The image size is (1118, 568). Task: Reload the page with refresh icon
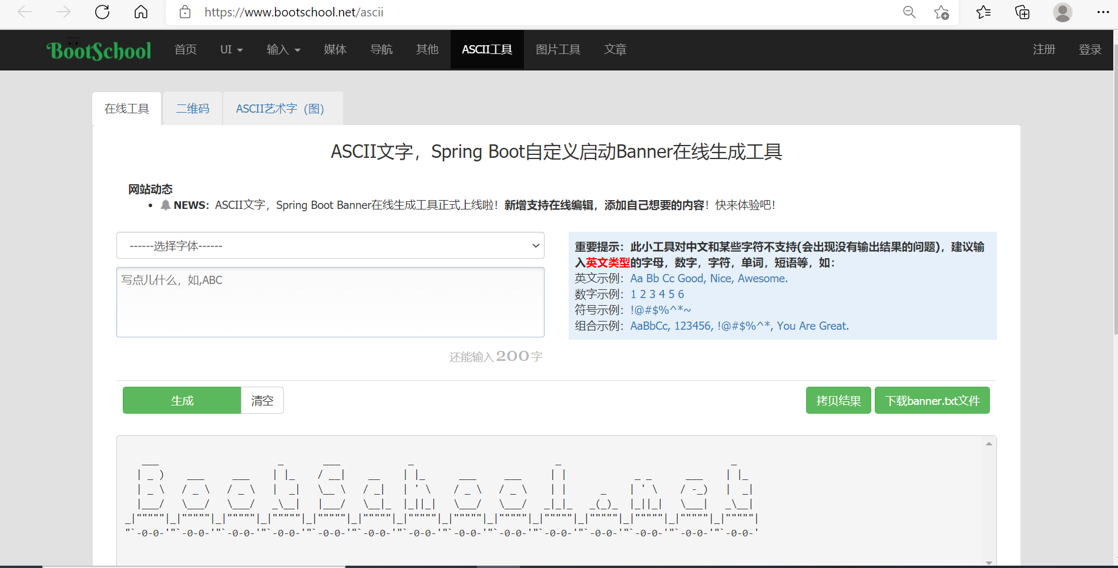tap(102, 12)
